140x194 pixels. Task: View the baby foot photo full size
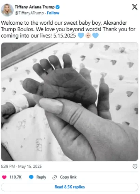tap(70, 102)
